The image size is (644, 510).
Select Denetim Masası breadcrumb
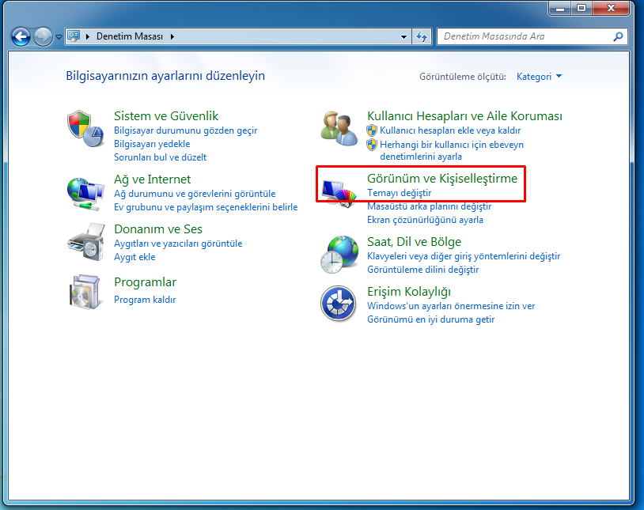pyautogui.click(x=130, y=36)
